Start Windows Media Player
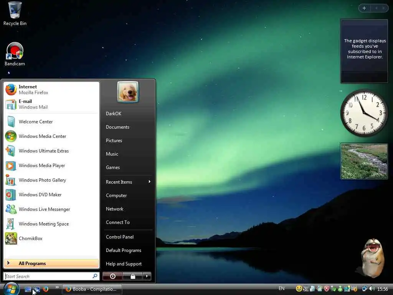393x295 pixels. pos(51,166)
